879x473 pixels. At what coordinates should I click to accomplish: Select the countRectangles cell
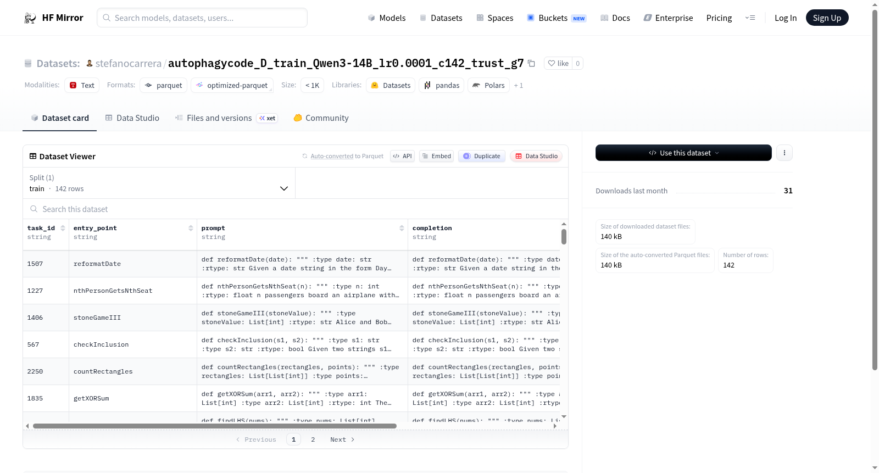[133, 371]
